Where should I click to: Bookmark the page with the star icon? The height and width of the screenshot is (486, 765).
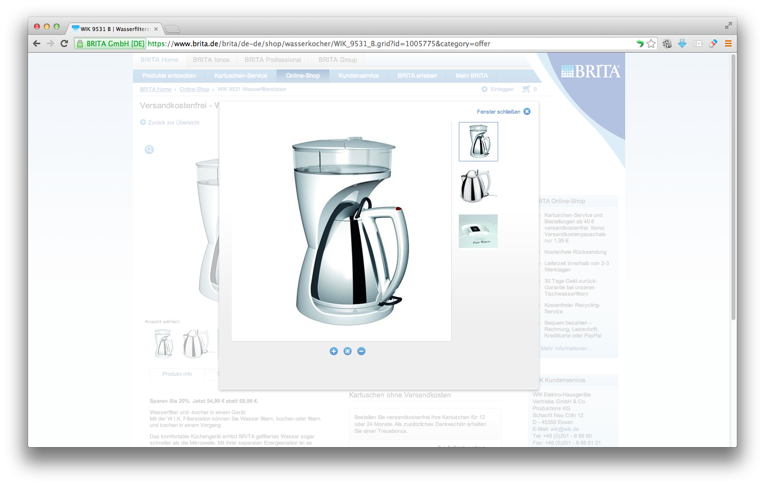pos(651,43)
